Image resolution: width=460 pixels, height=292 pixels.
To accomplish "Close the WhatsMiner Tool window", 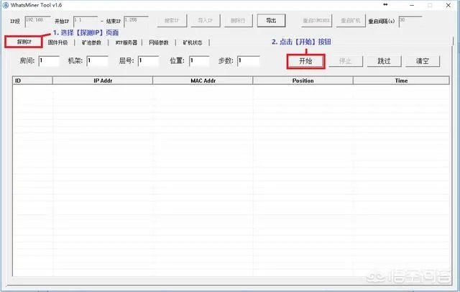I will pyautogui.click(x=448, y=5).
